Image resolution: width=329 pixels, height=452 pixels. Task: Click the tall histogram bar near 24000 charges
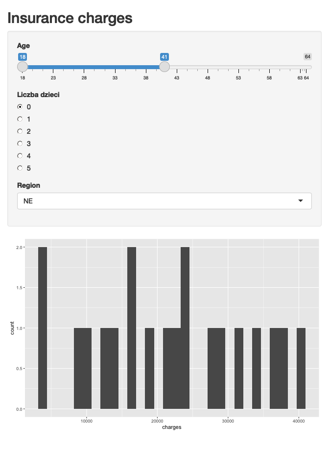click(x=185, y=328)
